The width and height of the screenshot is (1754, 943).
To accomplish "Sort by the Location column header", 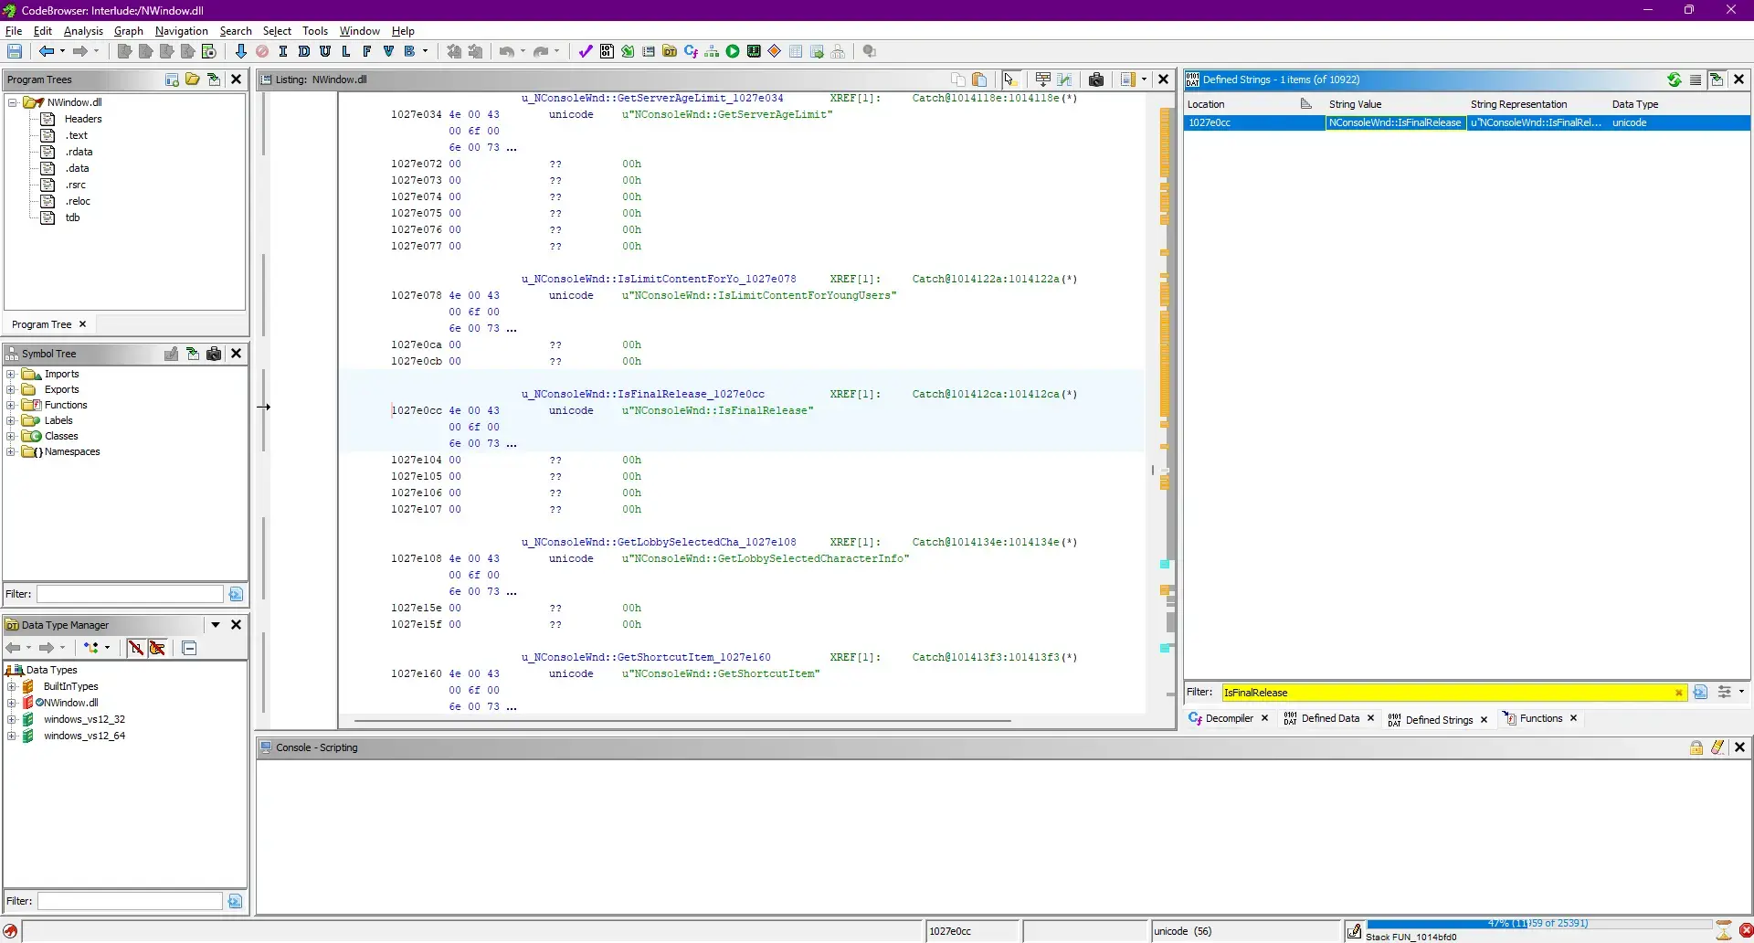I will click(1253, 104).
